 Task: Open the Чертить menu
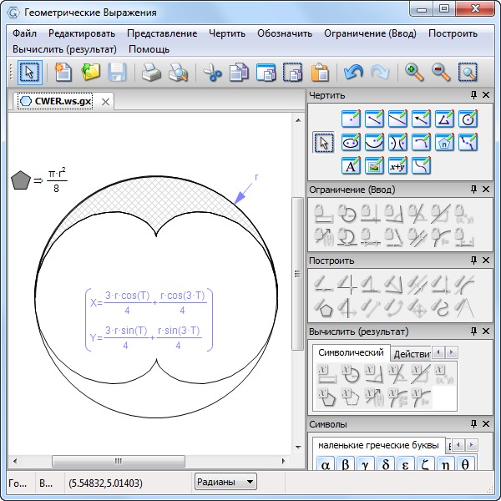coord(227,33)
